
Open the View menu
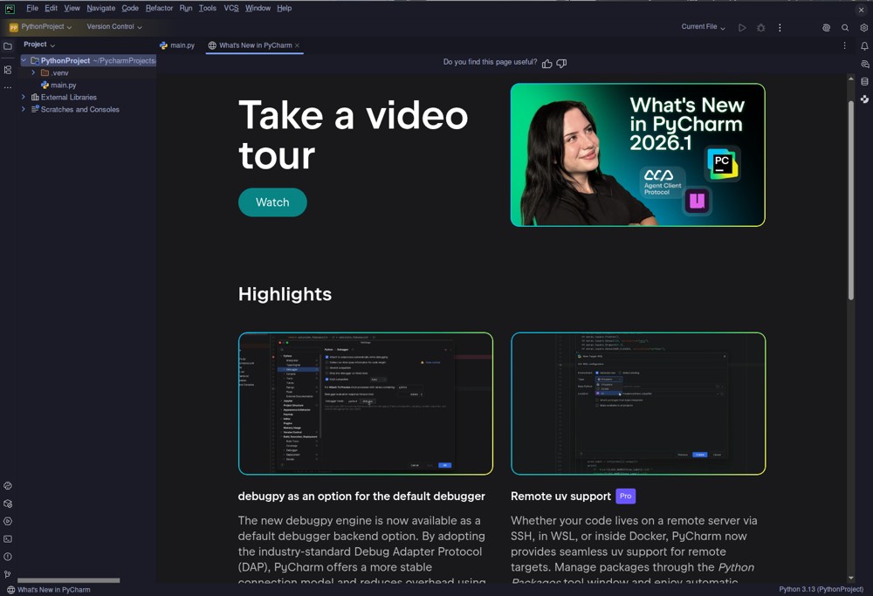pos(72,9)
